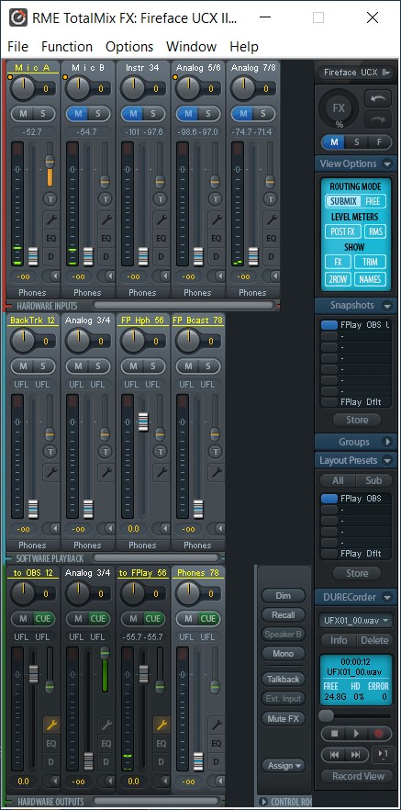Open settings wrench on Mic B channel
Viewport: 401px width, 810px height.
pyautogui.click(x=106, y=219)
